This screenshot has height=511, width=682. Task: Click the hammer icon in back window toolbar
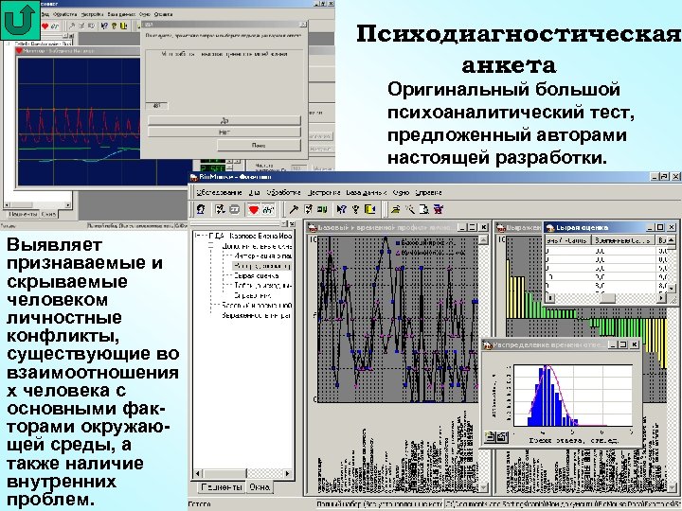point(72,26)
